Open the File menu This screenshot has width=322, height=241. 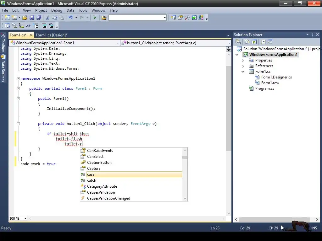(5, 10)
